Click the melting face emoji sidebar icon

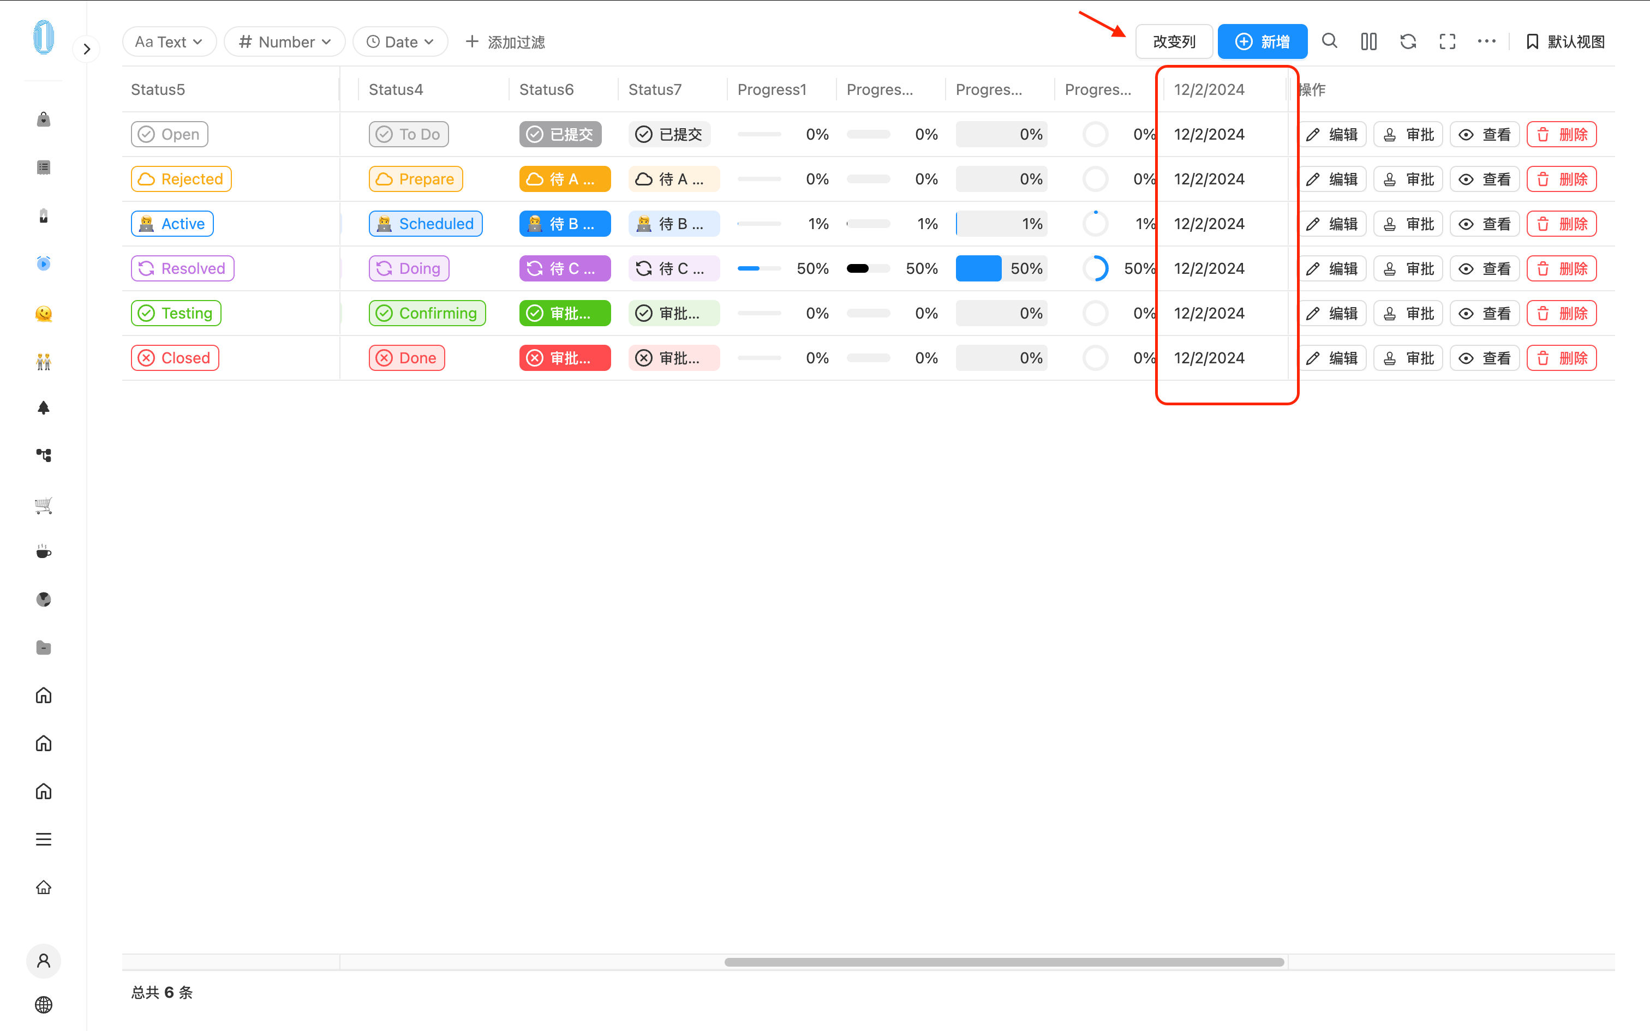[44, 313]
